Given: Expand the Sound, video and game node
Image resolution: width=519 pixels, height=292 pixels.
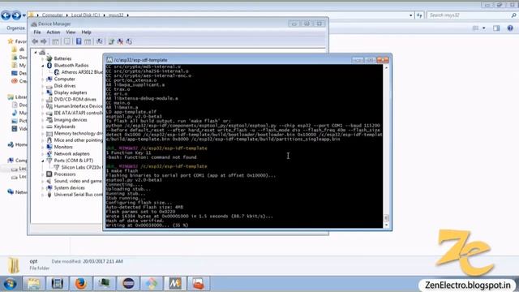Looking at the screenshot, I should pyautogui.click(x=43, y=181).
